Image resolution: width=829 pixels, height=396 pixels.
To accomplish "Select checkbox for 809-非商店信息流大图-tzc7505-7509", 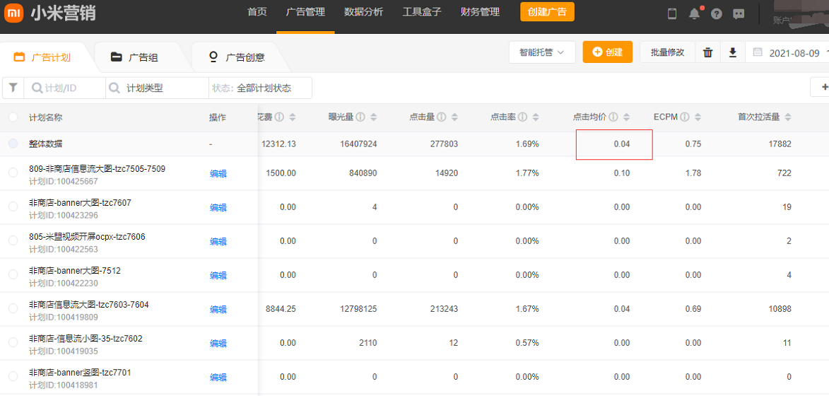I will tap(13, 173).
